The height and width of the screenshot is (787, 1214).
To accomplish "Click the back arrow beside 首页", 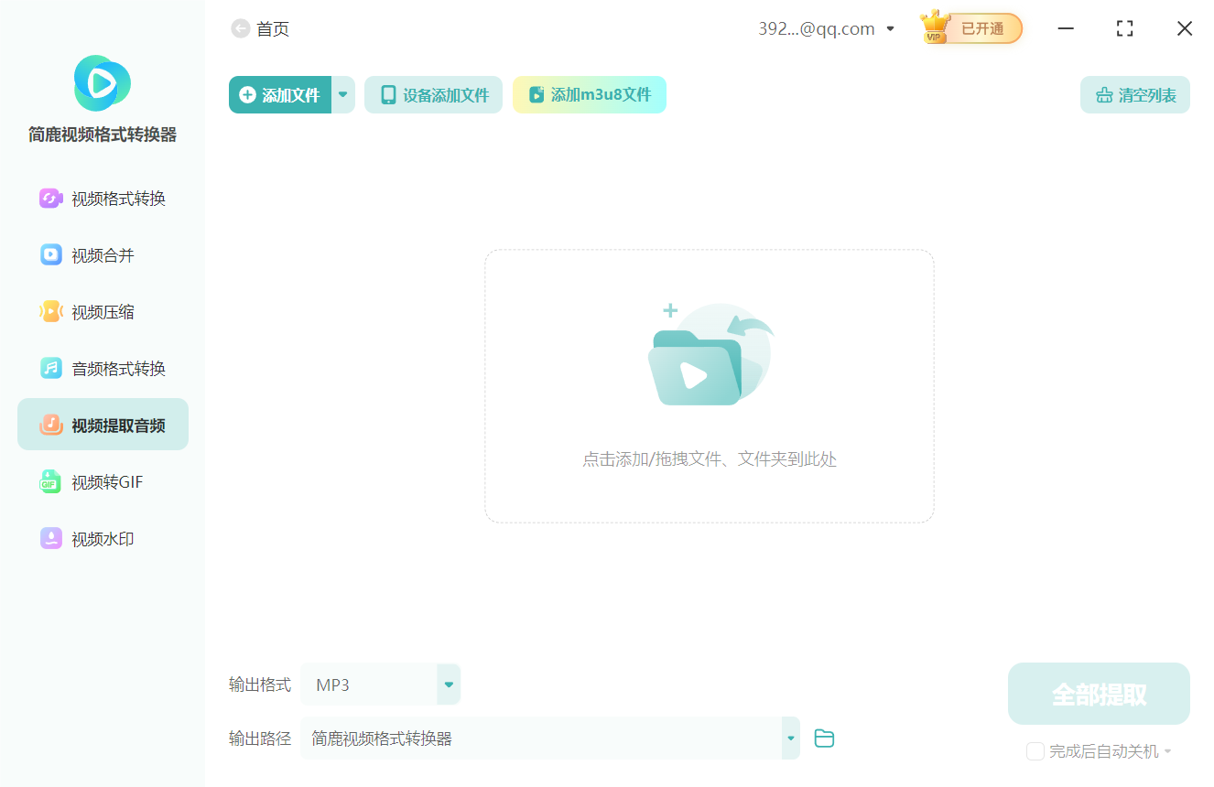I will point(239,28).
